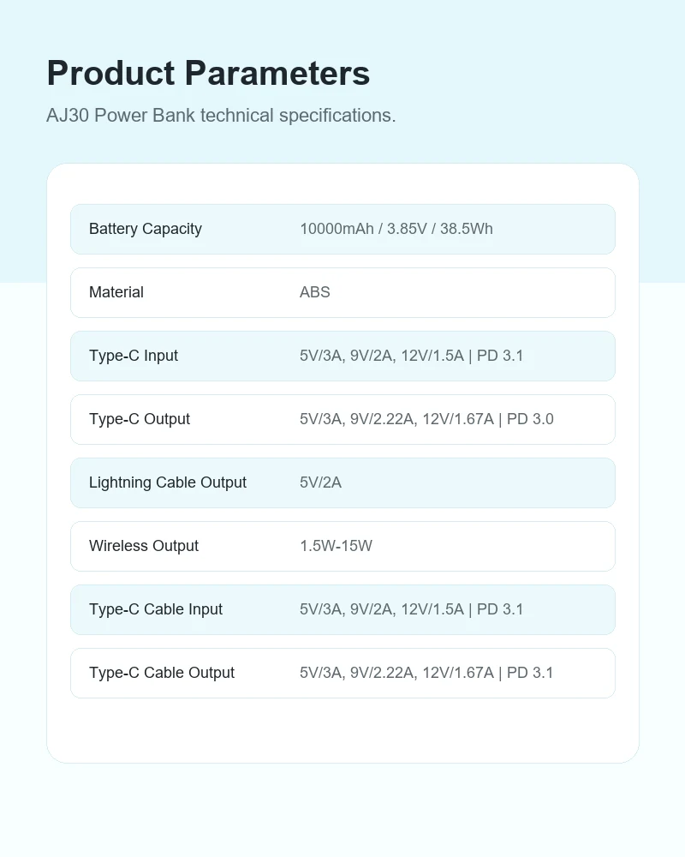This screenshot has height=857, width=685.
Task: Click the 'Lightning Cable Output' label
Action: tap(168, 482)
